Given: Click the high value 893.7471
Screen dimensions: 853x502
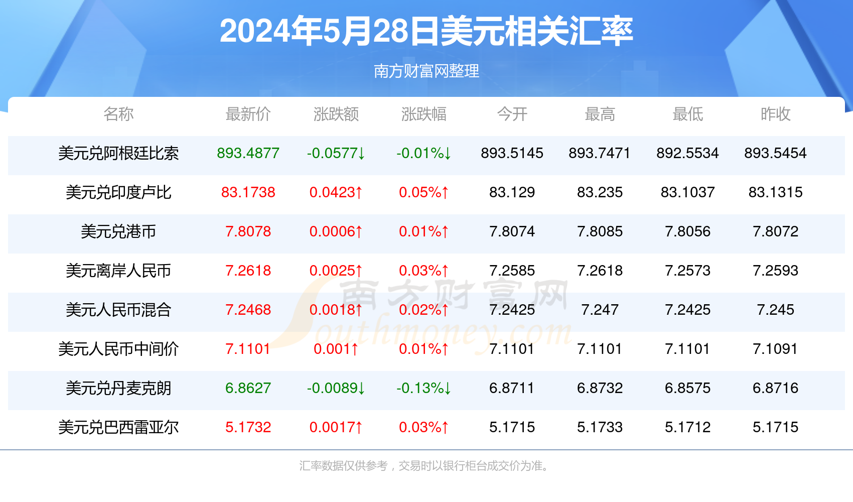Looking at the screenshot, I should tap(600, 153).
